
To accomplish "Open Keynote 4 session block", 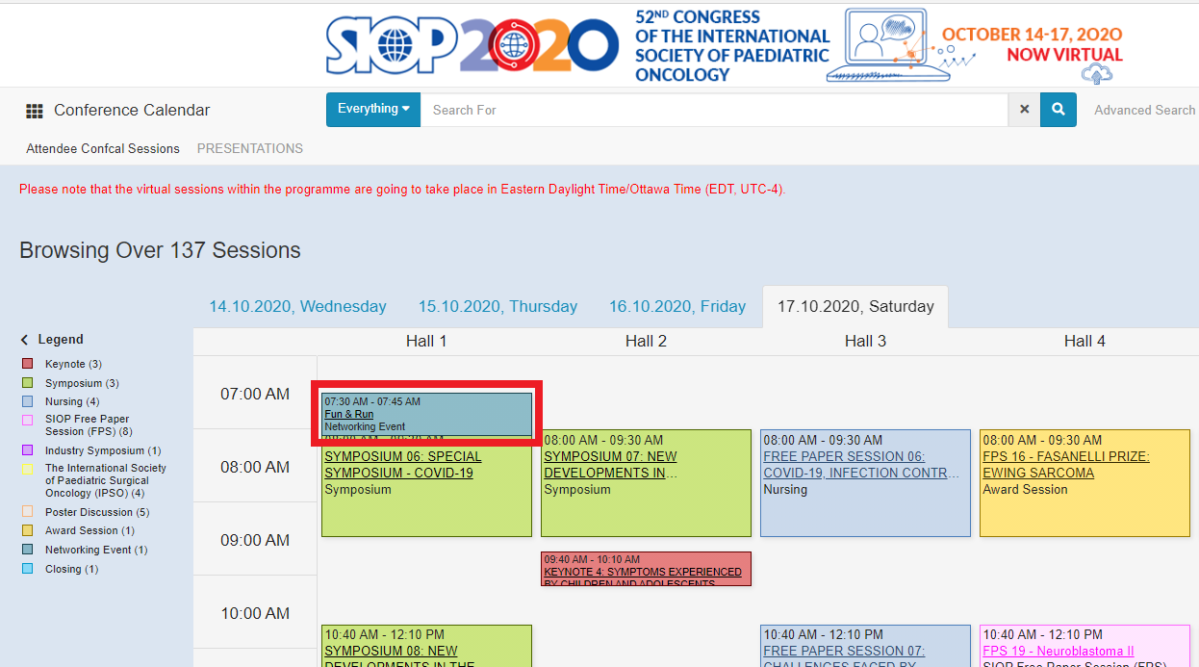I will coord(646,568).
